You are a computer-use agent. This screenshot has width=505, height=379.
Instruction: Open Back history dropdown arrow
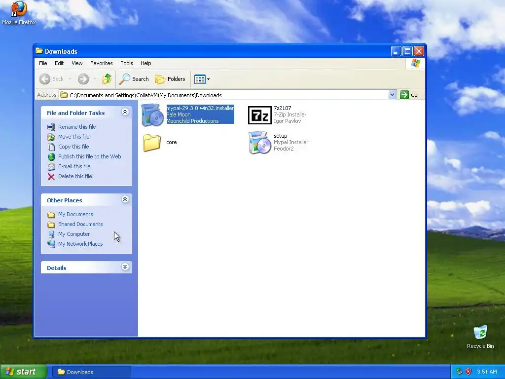(x=70, y=79)
